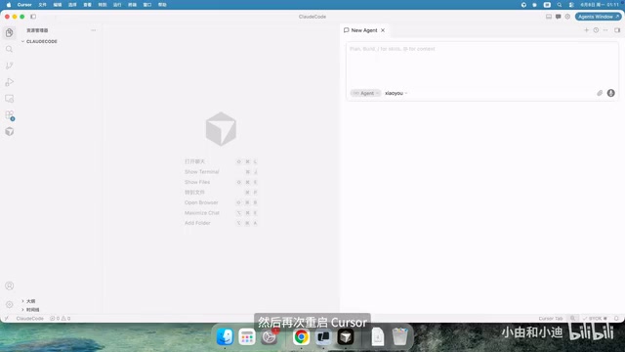Open chat history clock icon

[596, 30]
